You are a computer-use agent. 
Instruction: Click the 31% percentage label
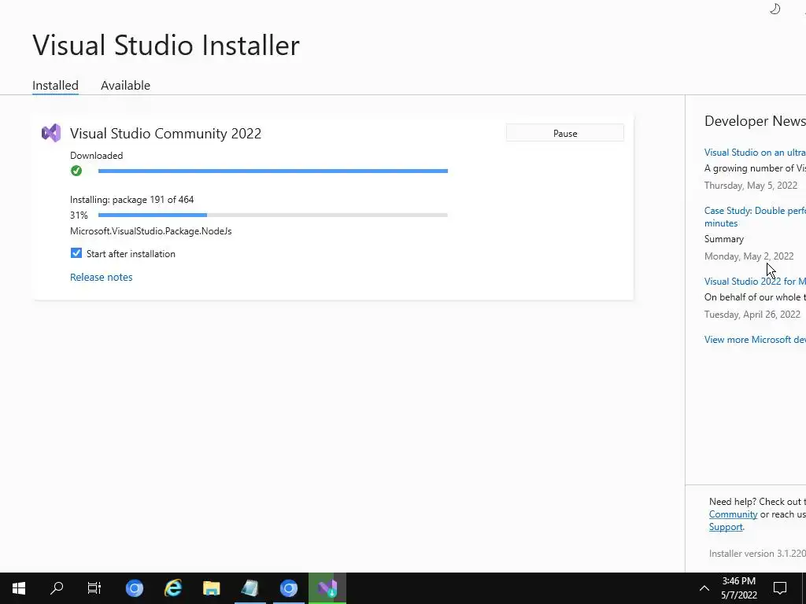coord(79,215)
